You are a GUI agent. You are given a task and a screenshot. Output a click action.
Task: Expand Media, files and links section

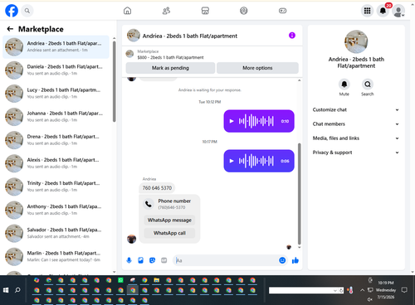coord(356,138)
